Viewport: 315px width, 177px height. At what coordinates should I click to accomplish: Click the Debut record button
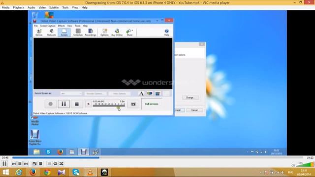click(50, 104)
